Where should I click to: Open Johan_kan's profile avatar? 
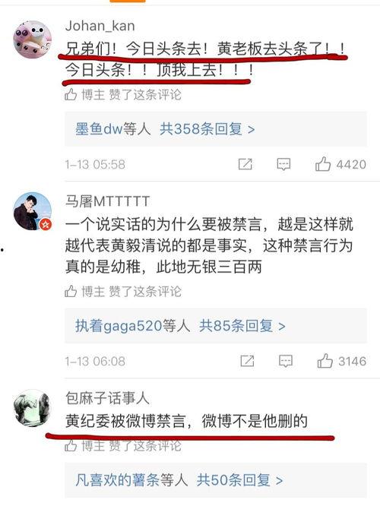[x=32, y=40]
